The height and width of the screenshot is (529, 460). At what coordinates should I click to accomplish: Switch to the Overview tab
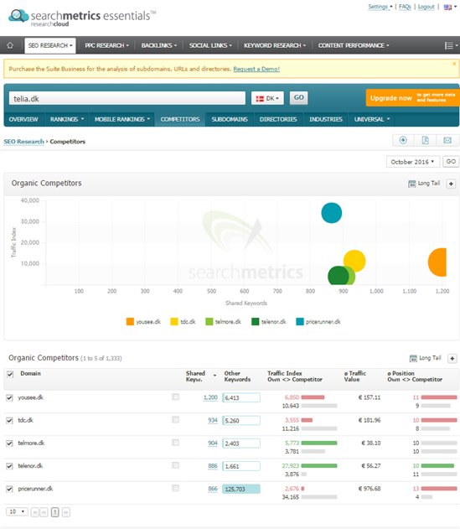click(23, 119)
